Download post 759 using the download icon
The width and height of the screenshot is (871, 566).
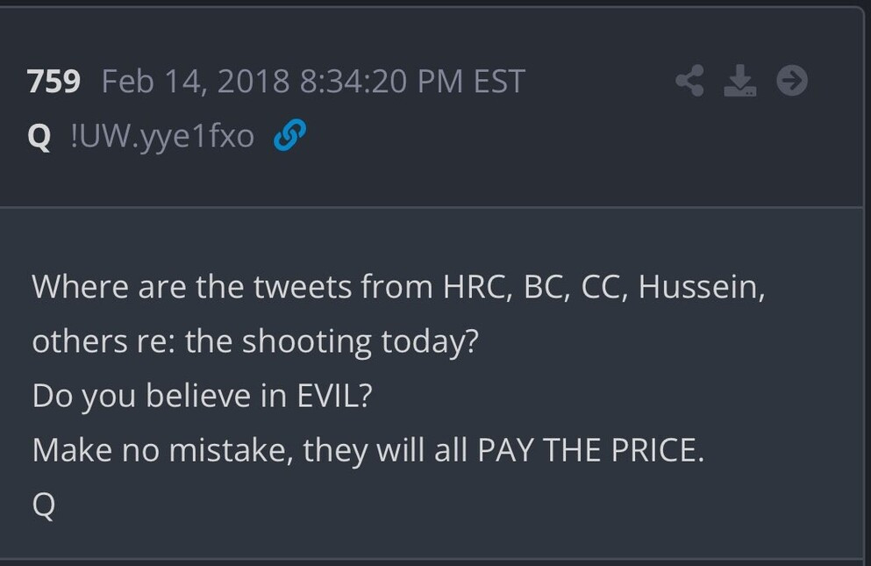(740, 82)
